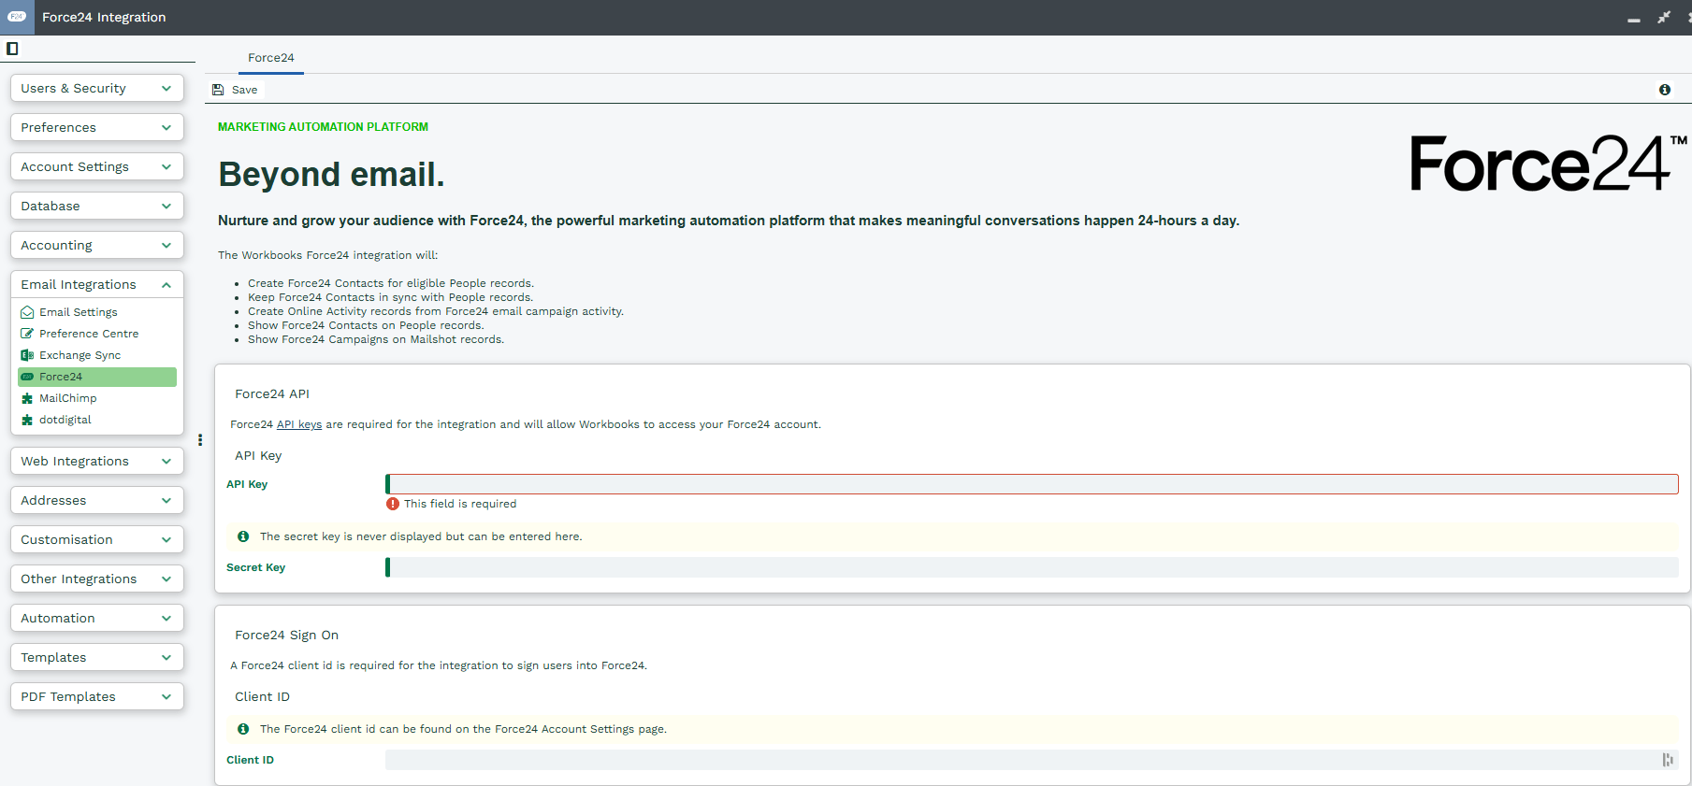
Task: Expand the PDF Templates section
Action: click(97, 696)
